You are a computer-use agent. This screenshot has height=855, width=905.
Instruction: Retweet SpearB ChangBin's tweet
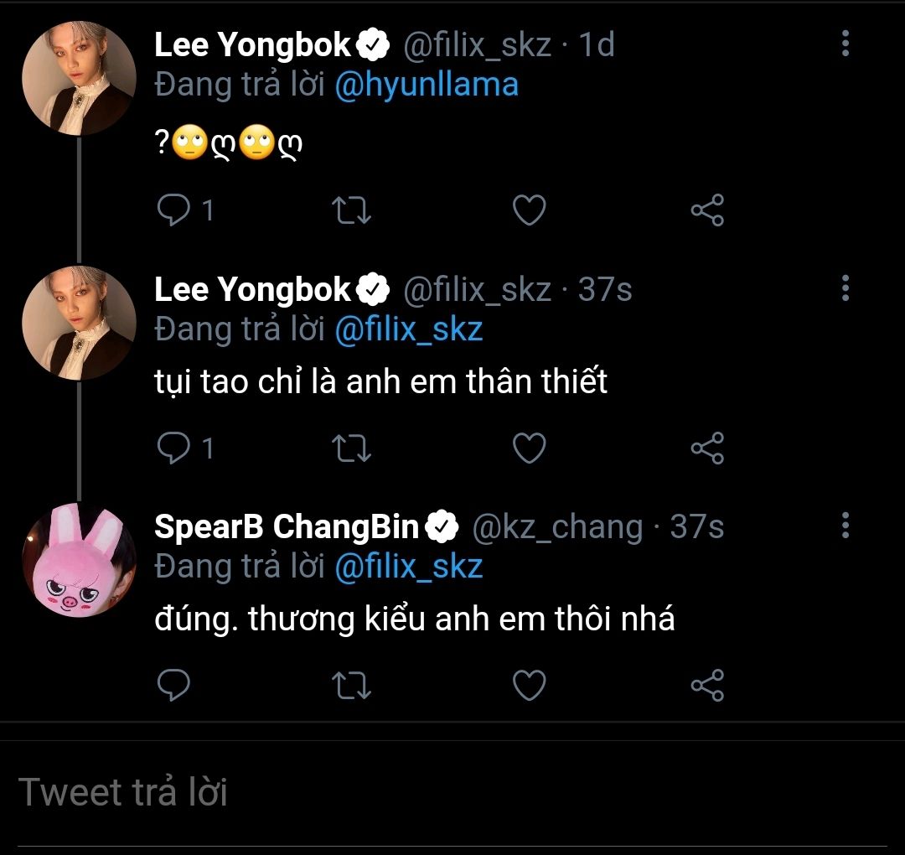tap(352, 686)
